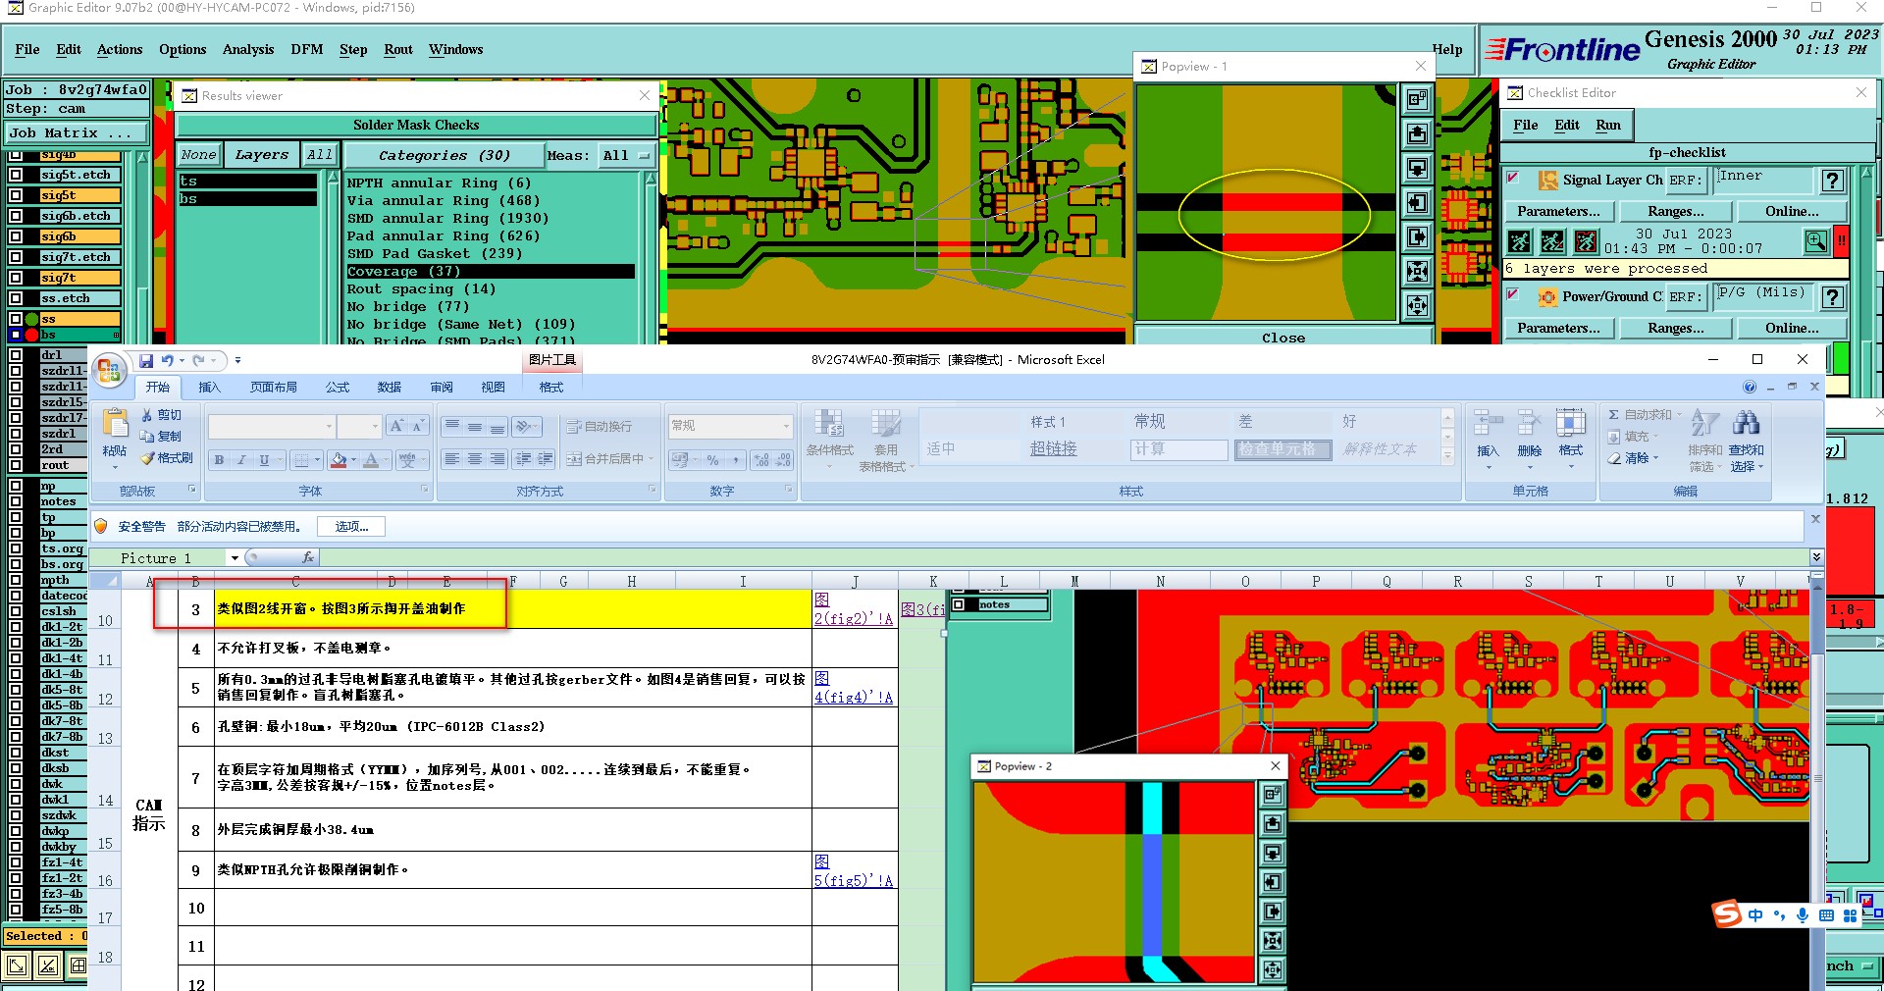Expand the AutoSum (自动求和) dropdown
This screenshot has width=1884, height=991.
pos(1679,415)
